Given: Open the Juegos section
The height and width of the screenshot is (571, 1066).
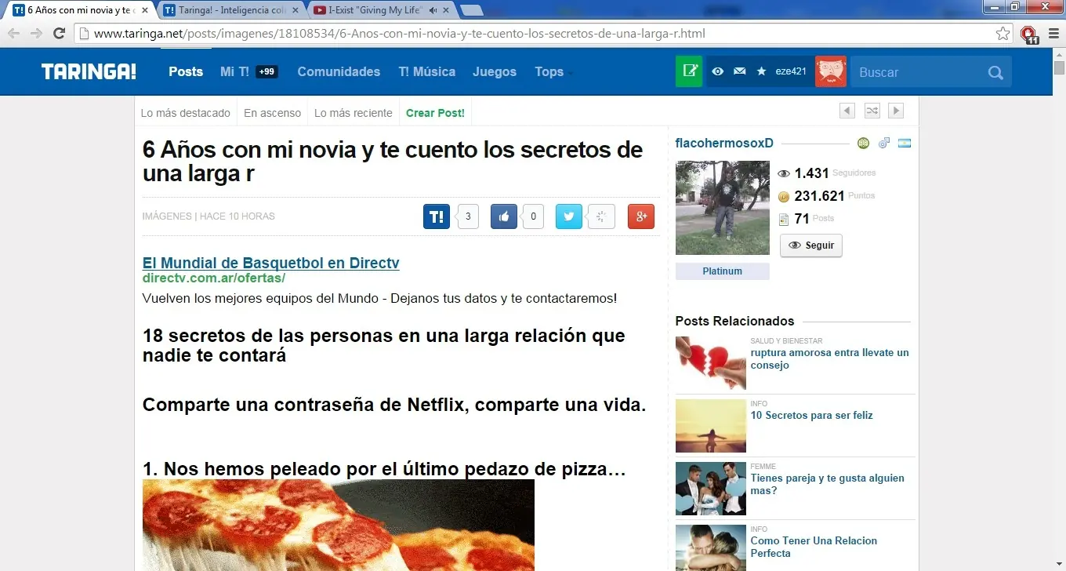Looking at the screenshot, I should [x=495, y=71].
